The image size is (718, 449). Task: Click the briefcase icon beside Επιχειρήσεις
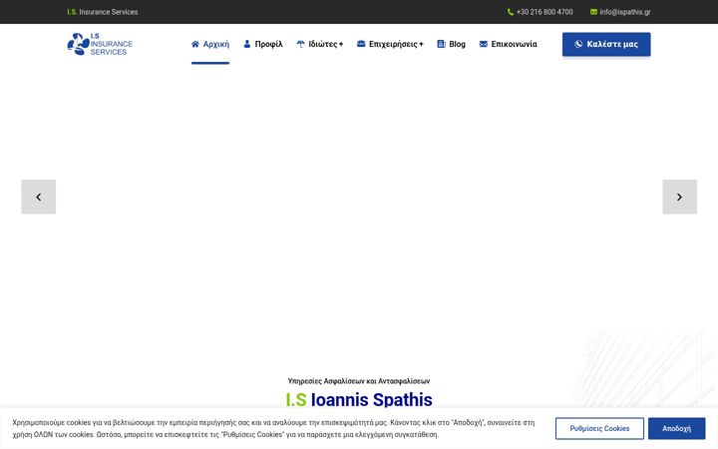point(361,44)
